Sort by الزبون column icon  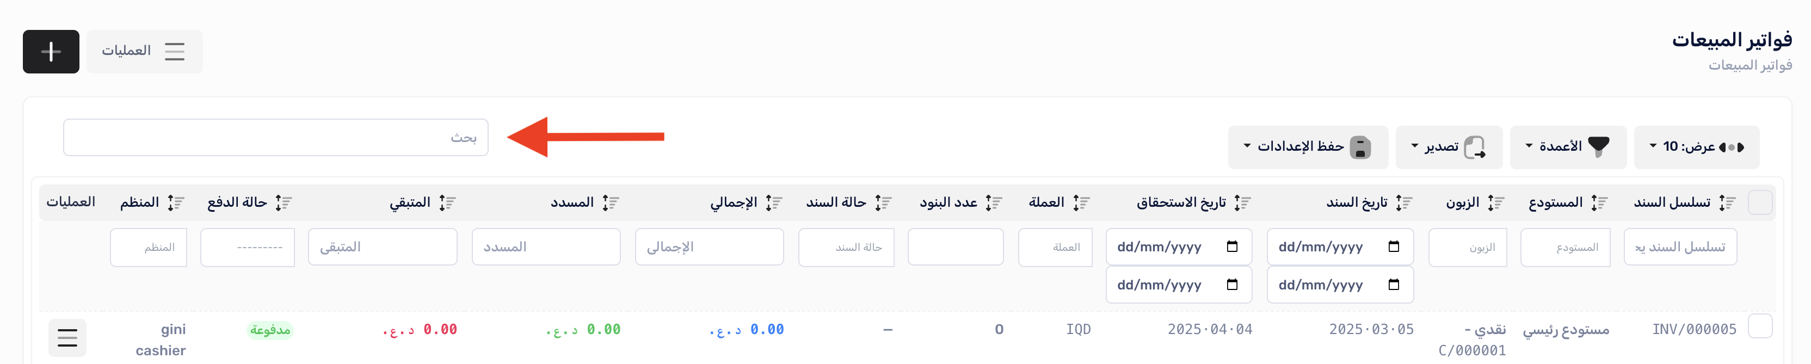[1496, 203]
